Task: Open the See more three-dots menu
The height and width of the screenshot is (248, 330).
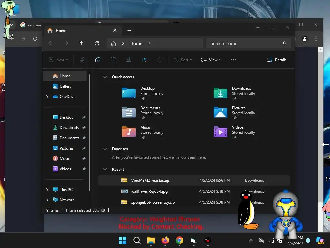Action: 233,60
